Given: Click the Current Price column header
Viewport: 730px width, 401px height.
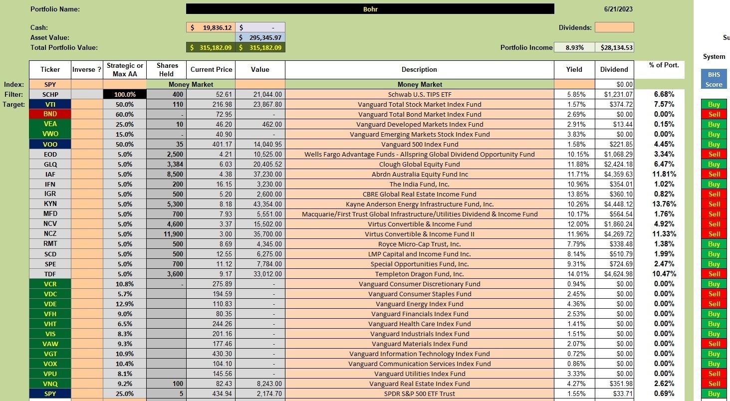Looking at the screenshot, I should pyautogui.click(x=211, y=70).
